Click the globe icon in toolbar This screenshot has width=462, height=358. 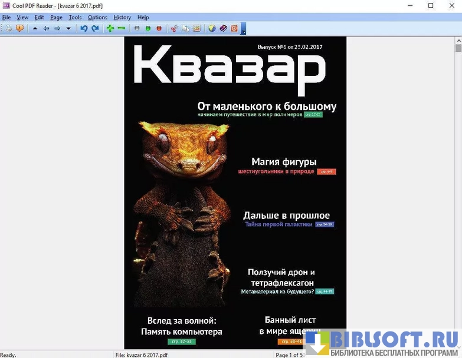[x=212, y=28]
